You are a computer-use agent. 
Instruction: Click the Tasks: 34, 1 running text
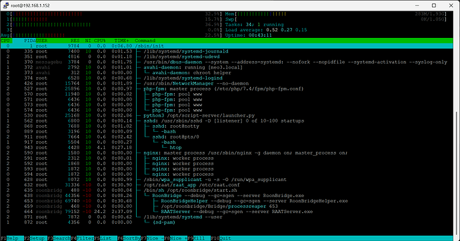point(255,25)
